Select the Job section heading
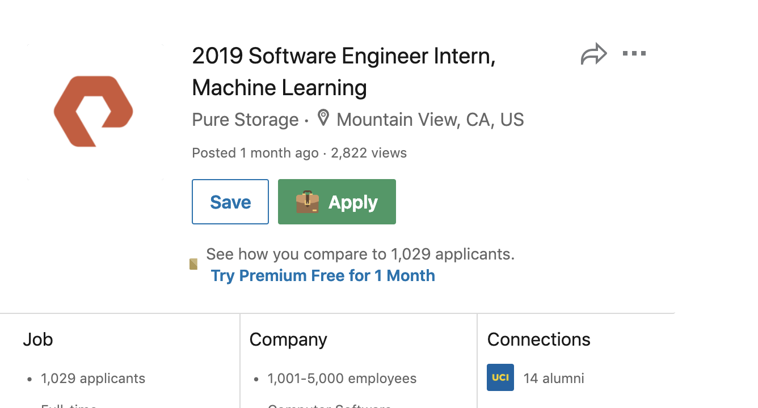Image resolution: width=758 pixels, height=408 pixels. point(38,339)
